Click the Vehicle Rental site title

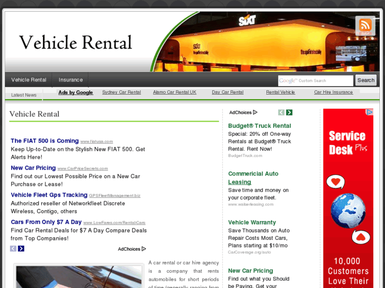coord(76,42)
